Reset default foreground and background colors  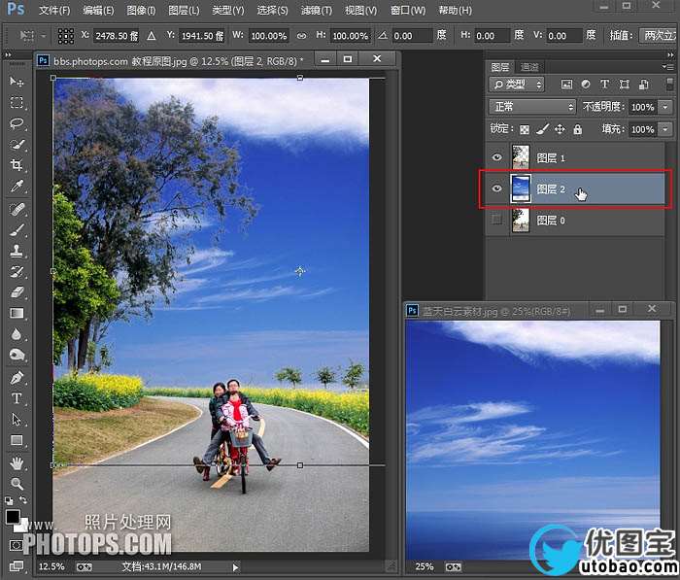pos(8,500)
